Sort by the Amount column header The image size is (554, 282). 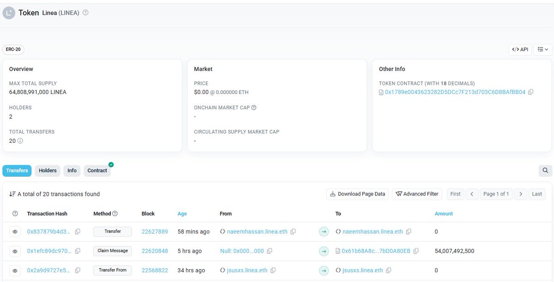click(x=444, y=214)
